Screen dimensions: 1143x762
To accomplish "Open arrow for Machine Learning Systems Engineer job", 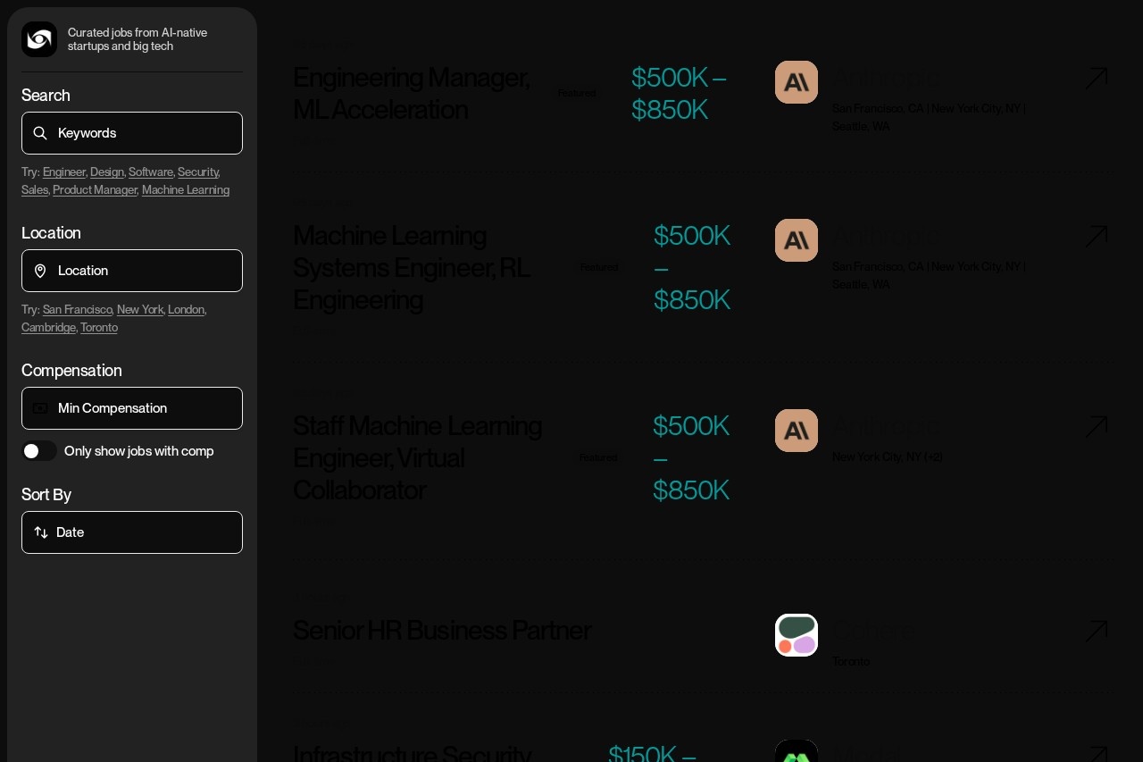I will click(1096, 237).
